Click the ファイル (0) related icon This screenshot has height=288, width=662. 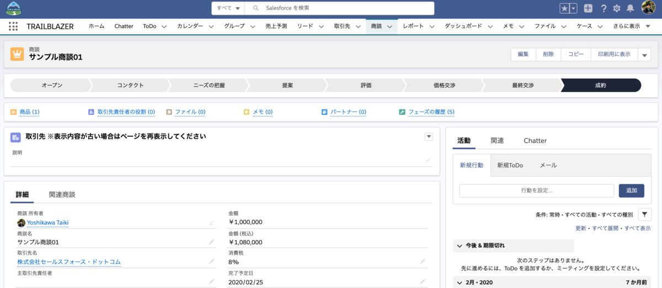coord(169,112)
